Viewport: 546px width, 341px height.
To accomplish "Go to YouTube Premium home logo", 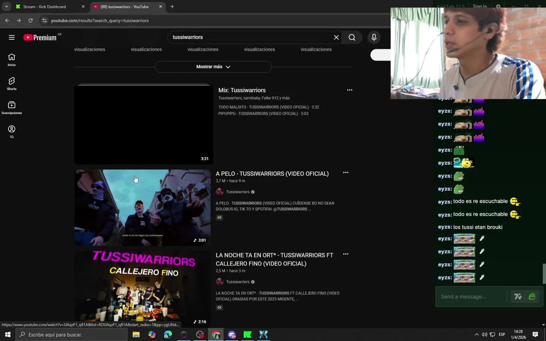I will [x=40, y=37].
